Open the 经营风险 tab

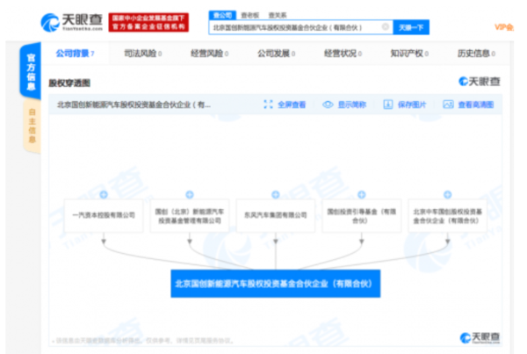pos(209,53)
